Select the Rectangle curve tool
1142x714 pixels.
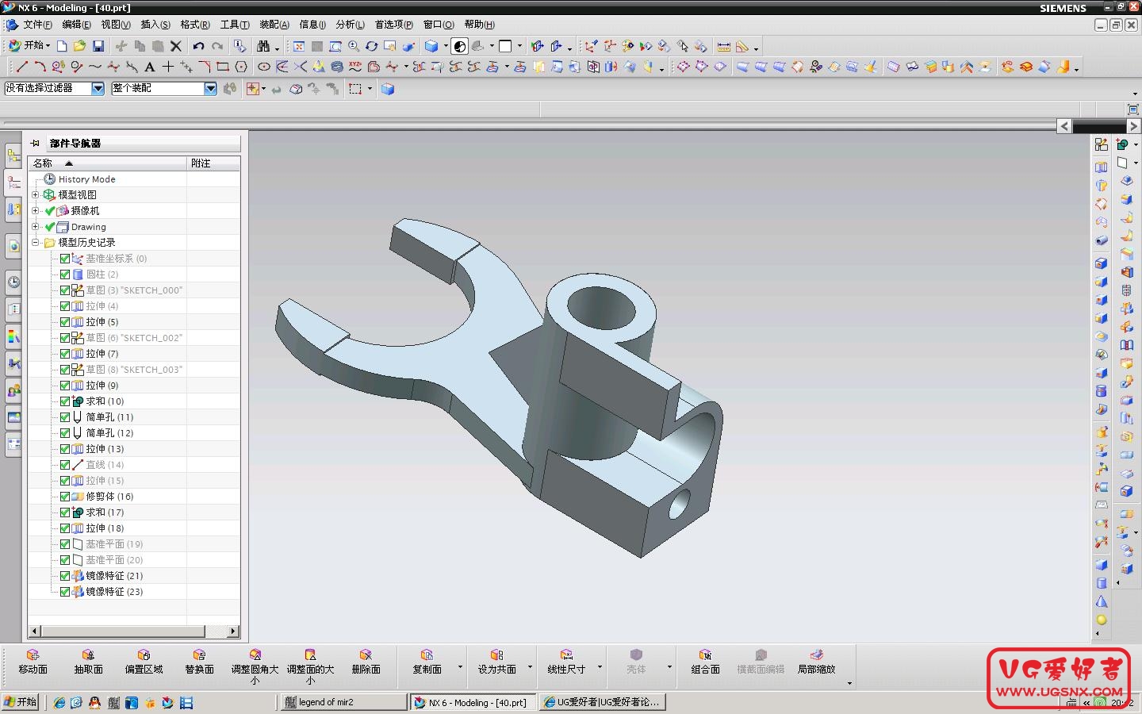click(223, 67)
